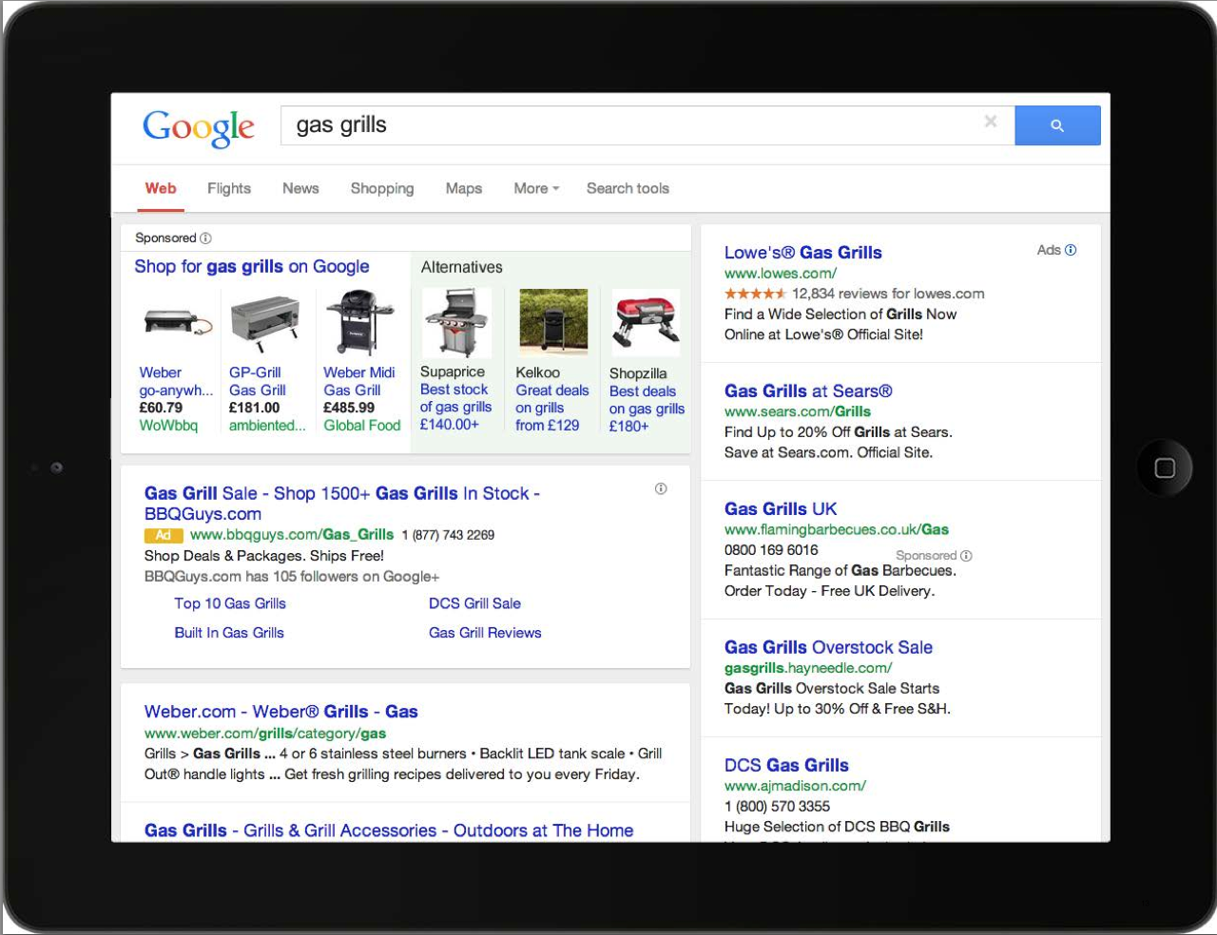Click the info icon on the BBQGuys ad

(x=661, y=488)
